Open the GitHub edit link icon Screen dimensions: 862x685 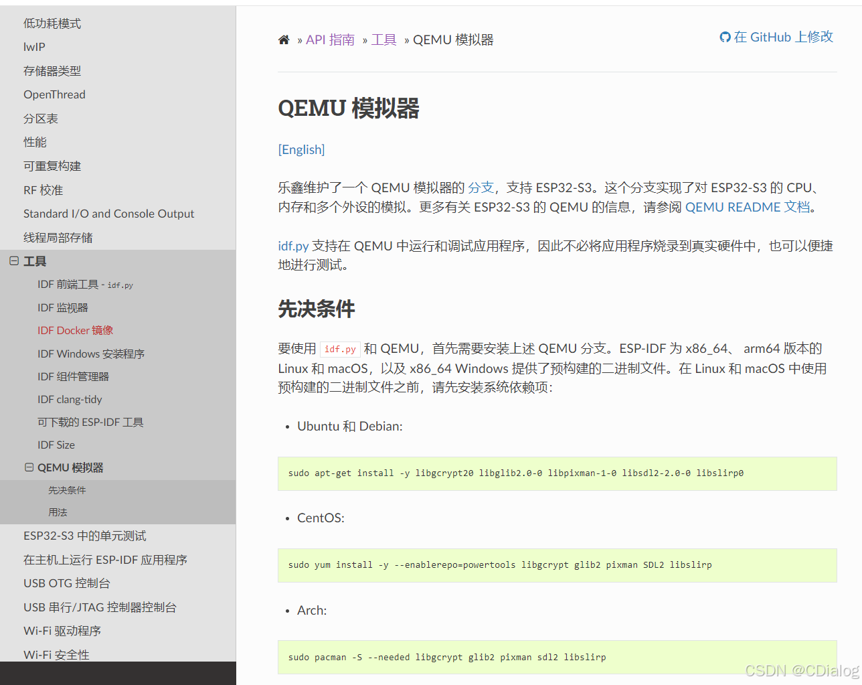point(725,37)
